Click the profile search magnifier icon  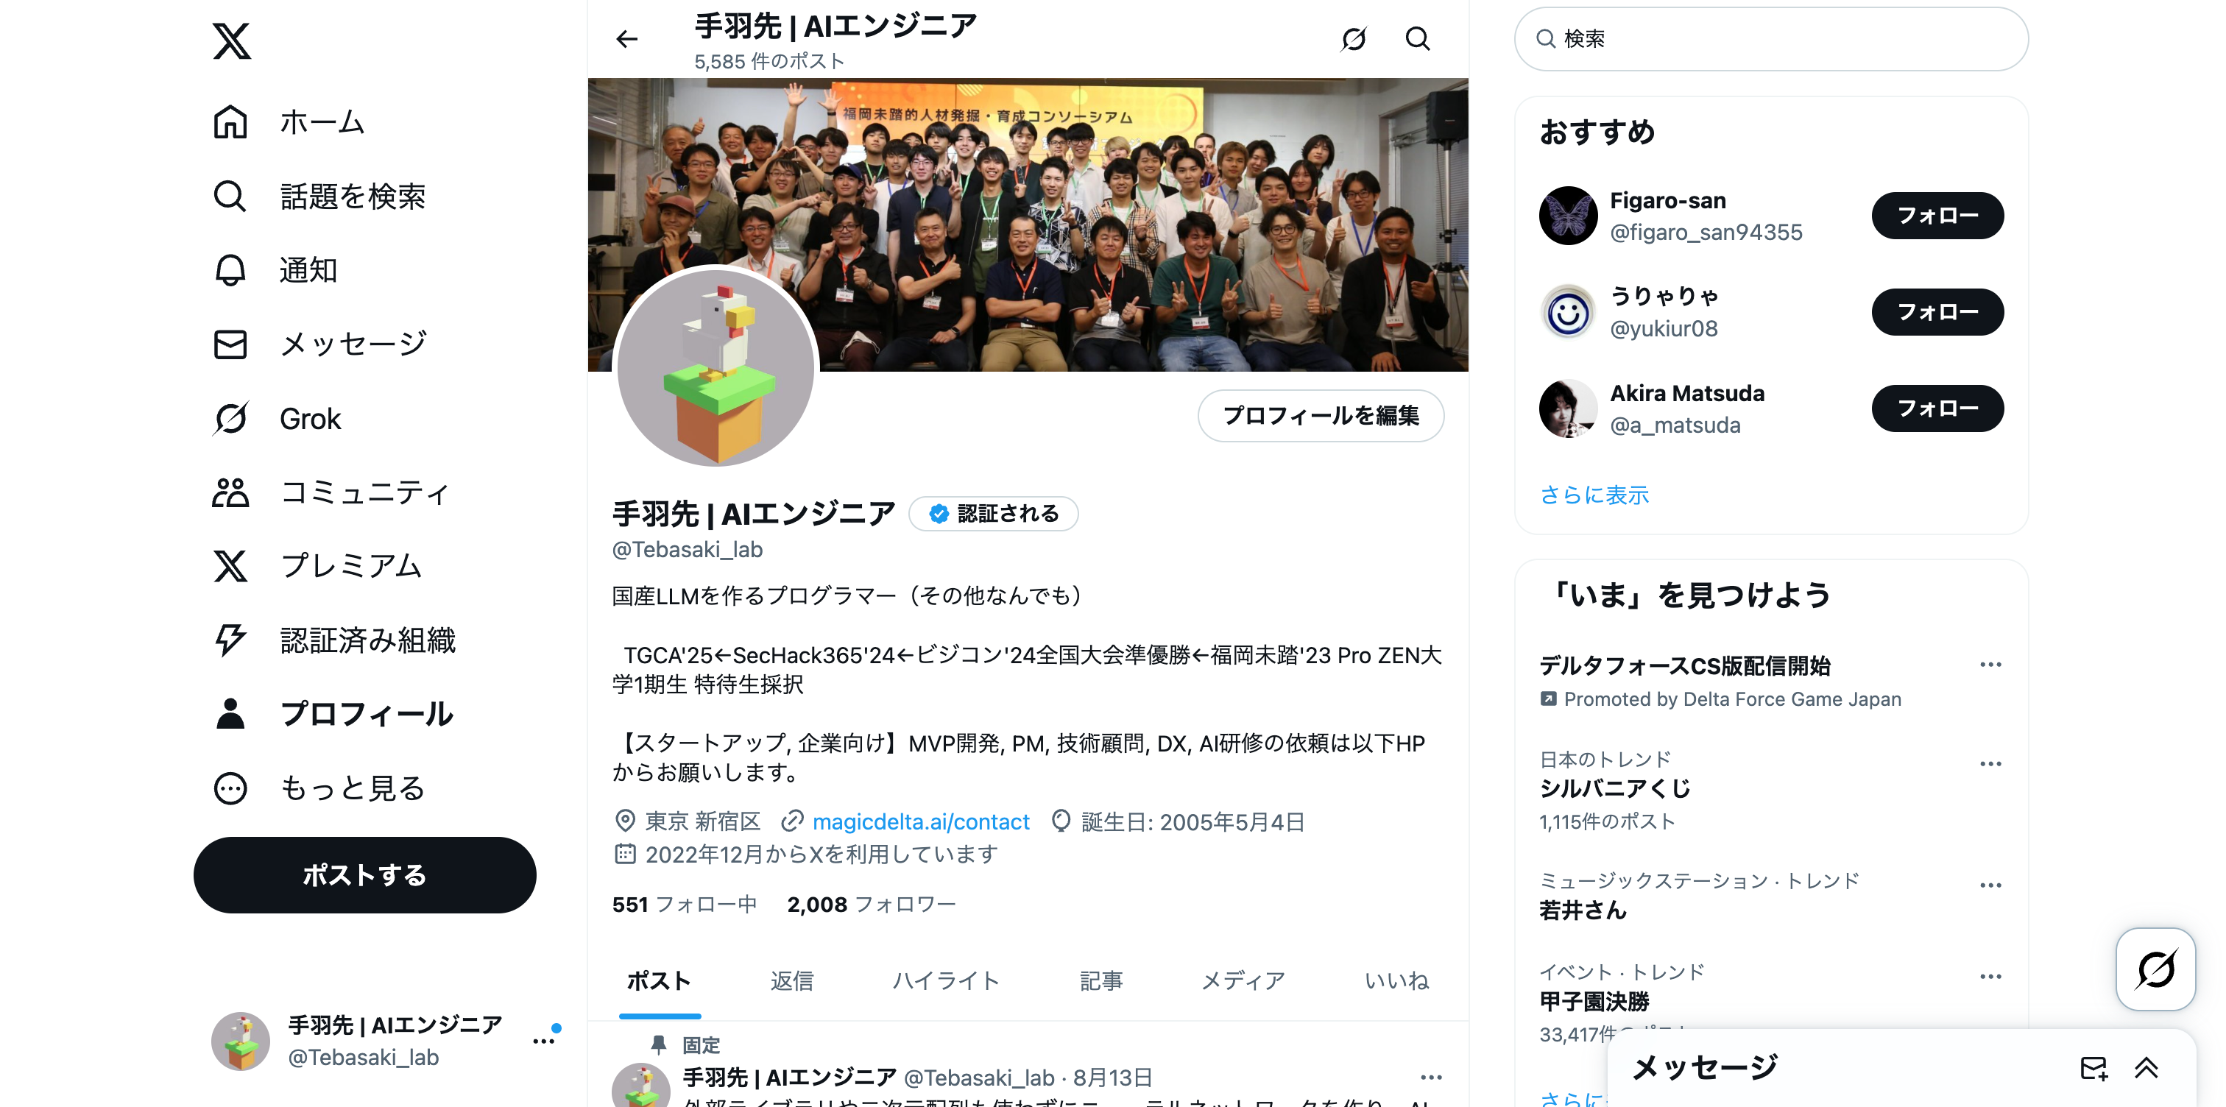pos(1417,39)
